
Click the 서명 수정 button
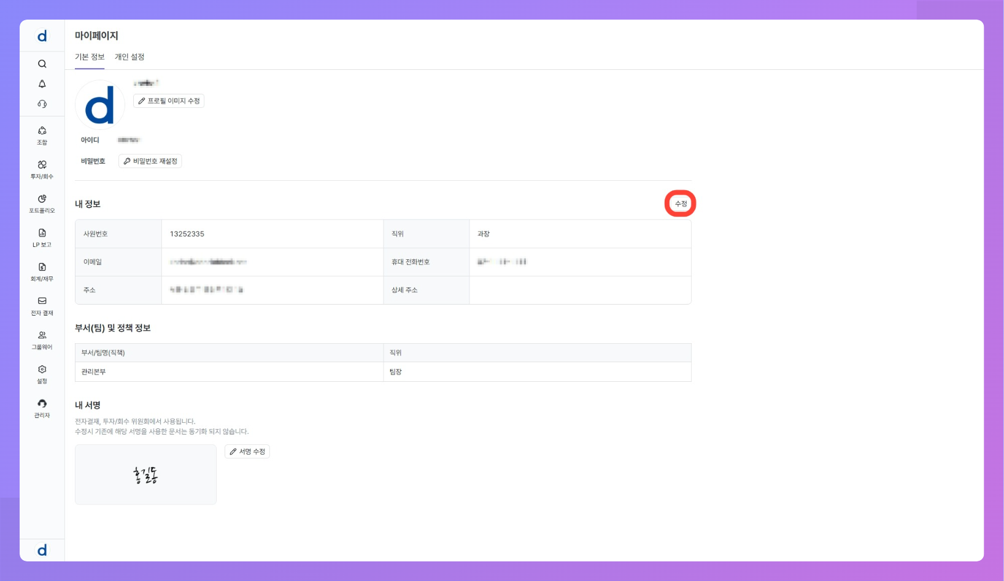point(247,452)
